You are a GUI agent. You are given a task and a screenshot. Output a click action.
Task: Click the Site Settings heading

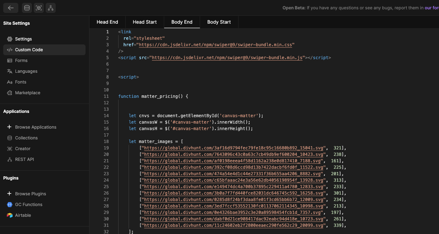click(17, 23)
